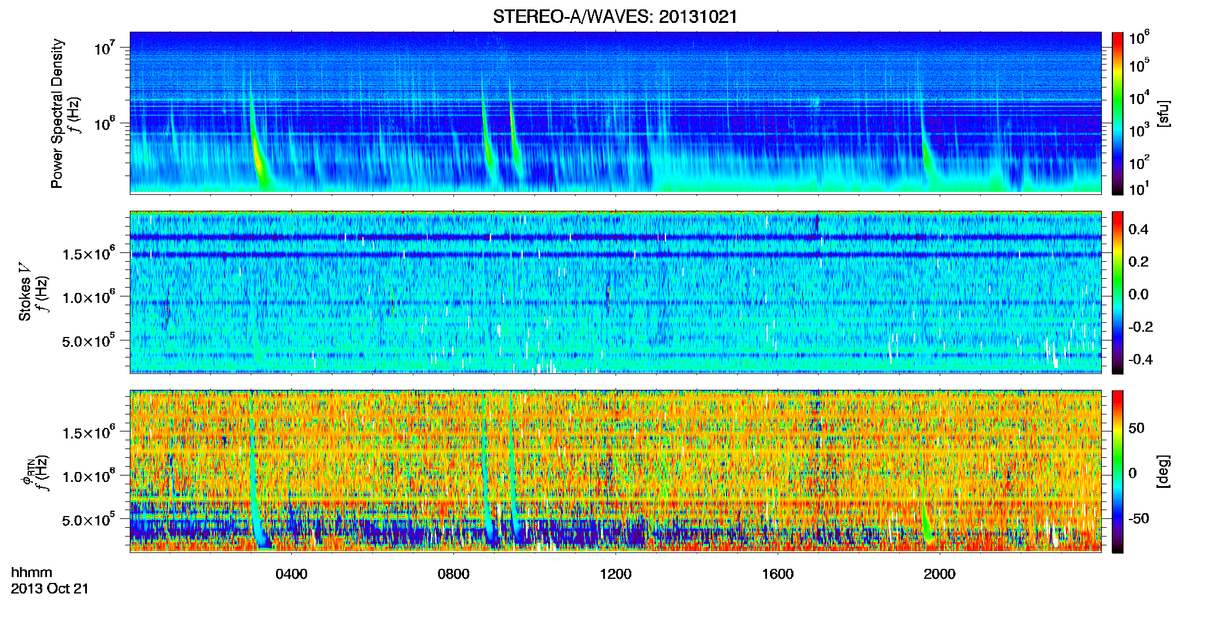
Task: Click the 10^5 label on the sfu color bar
Action: (1139, 65)
